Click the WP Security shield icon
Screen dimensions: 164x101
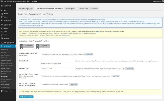coord(2,46)
